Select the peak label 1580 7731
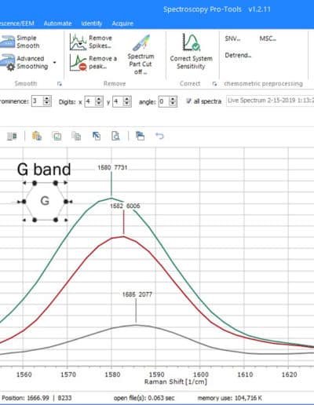The image size is (314, 405). click(x=112, y=167)
